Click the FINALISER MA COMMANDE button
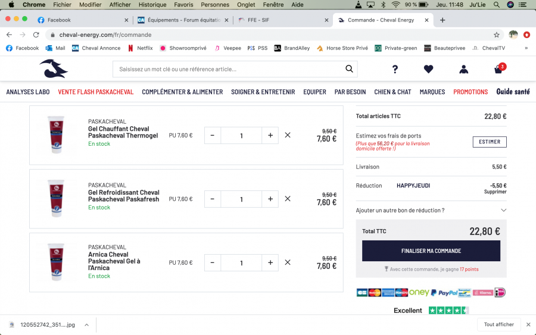536x335 pixels. point(431,251)
